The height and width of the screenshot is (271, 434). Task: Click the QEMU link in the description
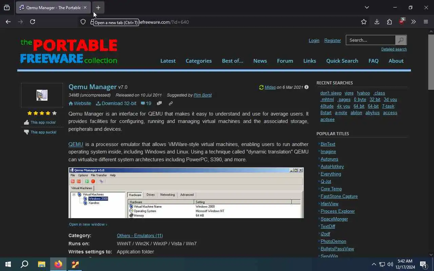76,144
